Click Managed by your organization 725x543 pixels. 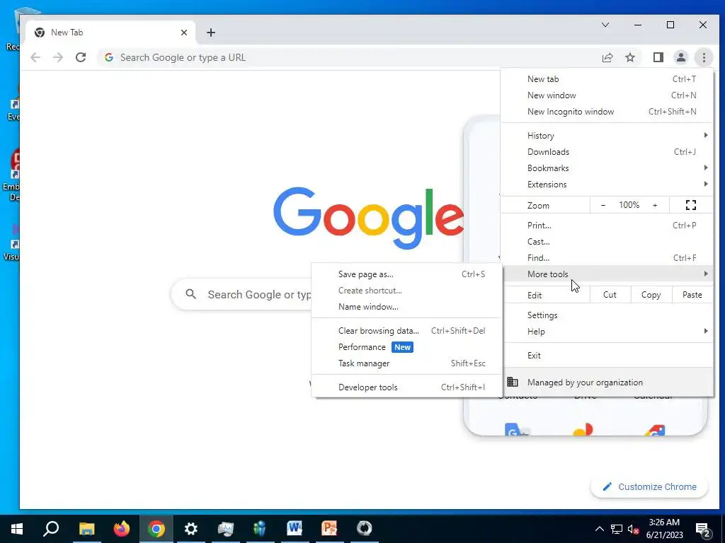pos(607,382)
